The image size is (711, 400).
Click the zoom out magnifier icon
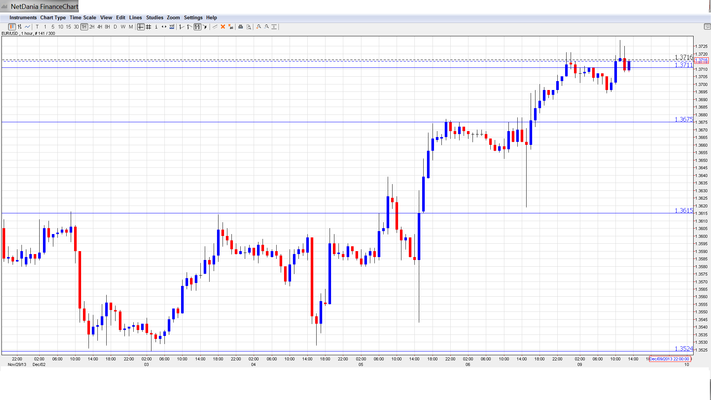(x=267, y=27)
